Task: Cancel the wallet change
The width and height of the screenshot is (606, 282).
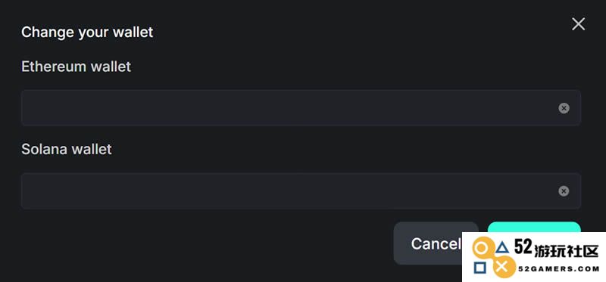Action: (428, 243)
